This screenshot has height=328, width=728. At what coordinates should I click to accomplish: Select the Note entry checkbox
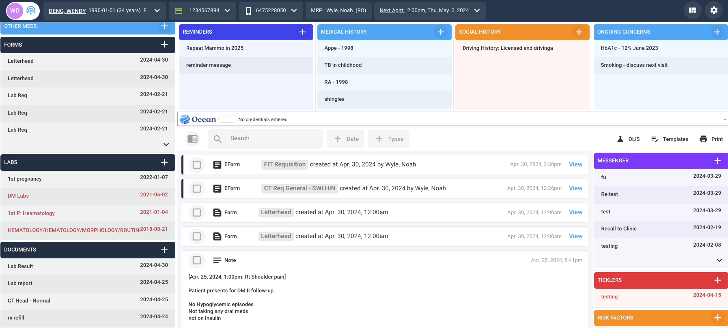[x=197, y=260]
